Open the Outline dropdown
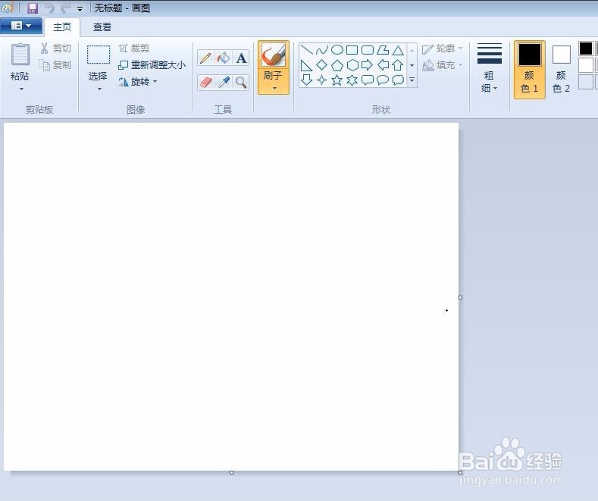Viewport: 598px width, 501px height. click(443, 49)
